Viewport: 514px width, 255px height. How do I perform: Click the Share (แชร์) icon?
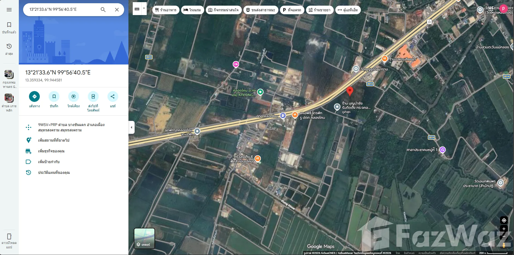point(113,96)
